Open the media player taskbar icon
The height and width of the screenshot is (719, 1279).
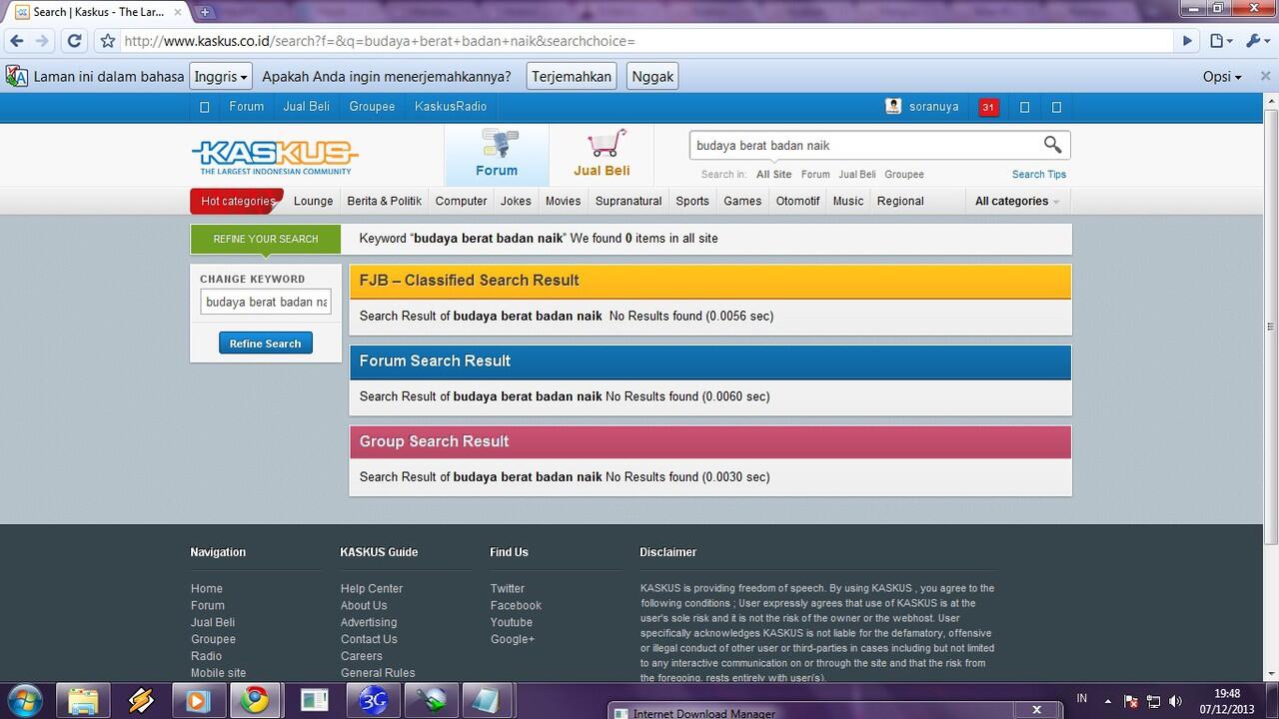[x=198, y=701]
